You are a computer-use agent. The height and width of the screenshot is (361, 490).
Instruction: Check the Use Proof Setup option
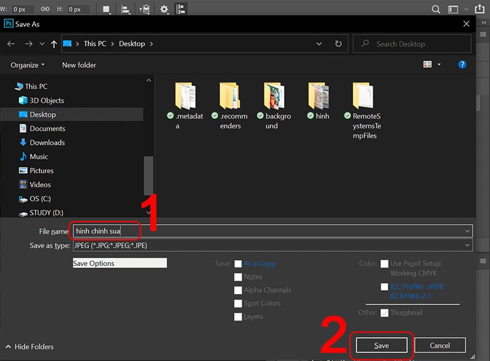[384, 264]
